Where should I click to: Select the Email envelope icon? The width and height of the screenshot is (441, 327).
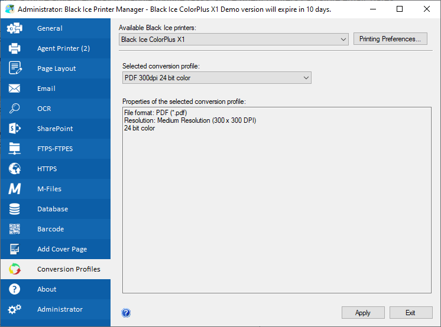[x=15, y=89]
